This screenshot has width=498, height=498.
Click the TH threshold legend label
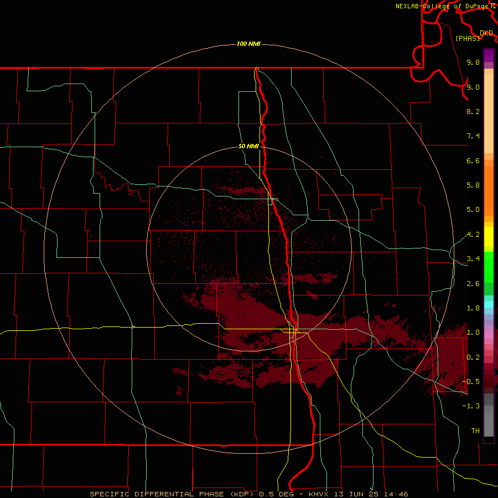pos(475,431)
